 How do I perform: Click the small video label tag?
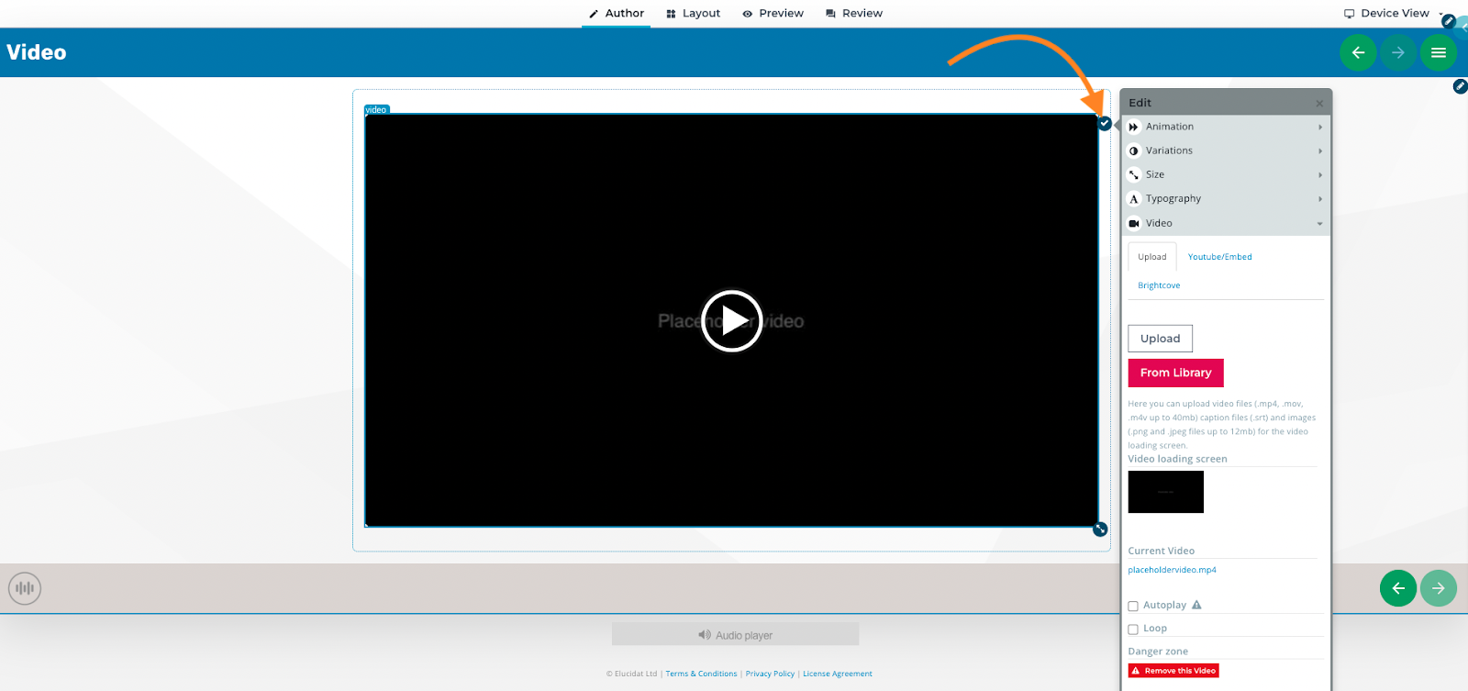(x=376, y=109)
